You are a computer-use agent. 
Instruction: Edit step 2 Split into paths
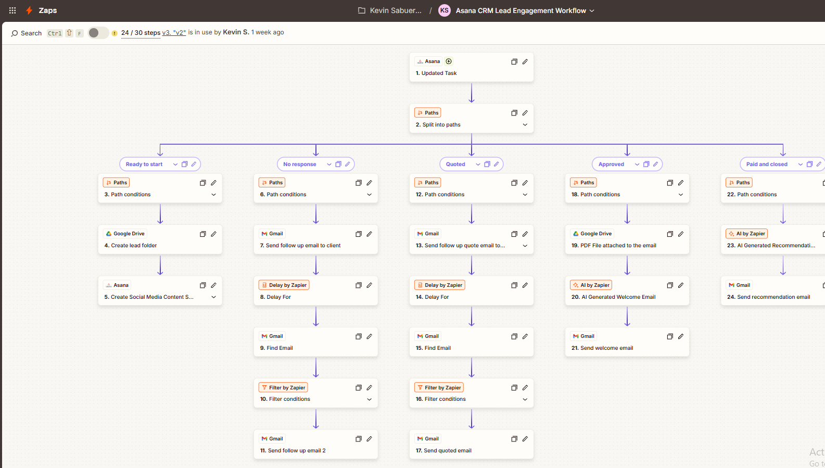pyautogui.click(x=525, y=113)
